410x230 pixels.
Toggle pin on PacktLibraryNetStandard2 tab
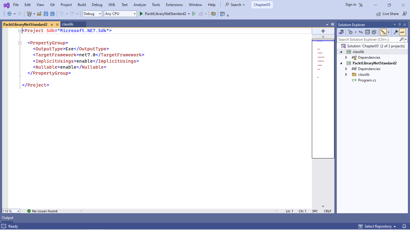[x=52, y=25]
